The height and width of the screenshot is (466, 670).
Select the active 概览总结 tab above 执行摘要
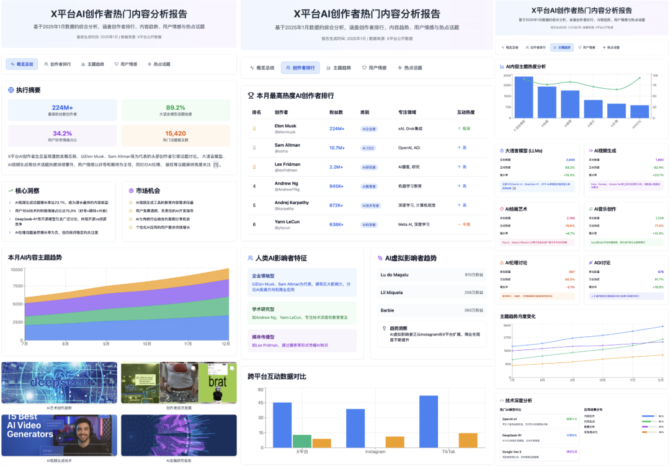click(22, 64)
